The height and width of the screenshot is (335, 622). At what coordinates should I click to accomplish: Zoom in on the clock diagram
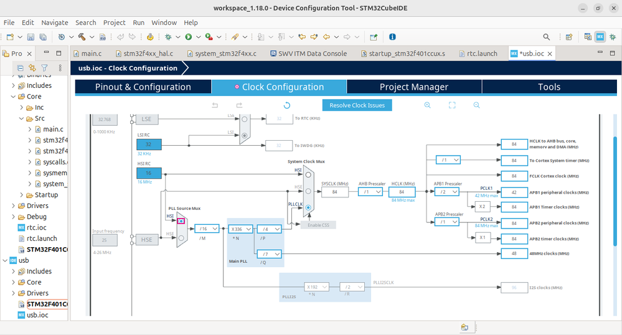428,105
